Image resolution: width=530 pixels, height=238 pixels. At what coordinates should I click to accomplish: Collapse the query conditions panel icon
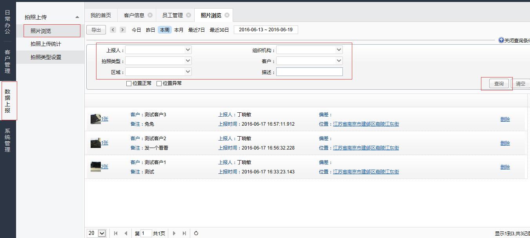pyautogui.click(x=501, y=40)
